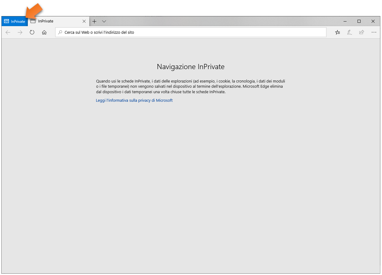Screen dimensions: 382x275
Task: Share this page
Action: (x=361, y=32)
